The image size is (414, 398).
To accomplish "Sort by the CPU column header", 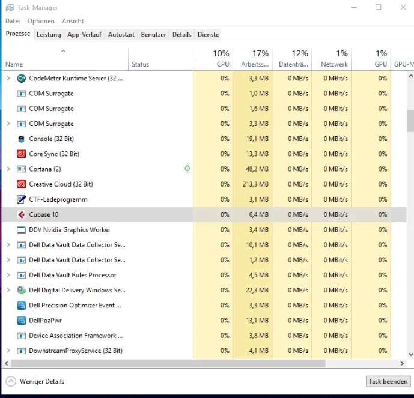I will tap(213, 59).
